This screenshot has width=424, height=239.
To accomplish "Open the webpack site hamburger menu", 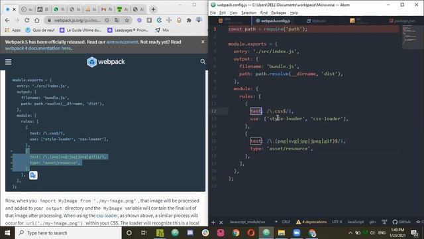I will 9,62.
